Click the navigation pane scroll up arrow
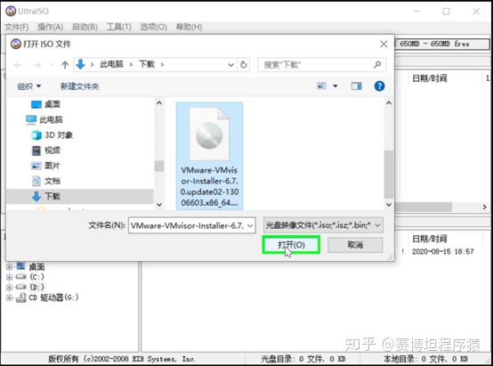 159,103
